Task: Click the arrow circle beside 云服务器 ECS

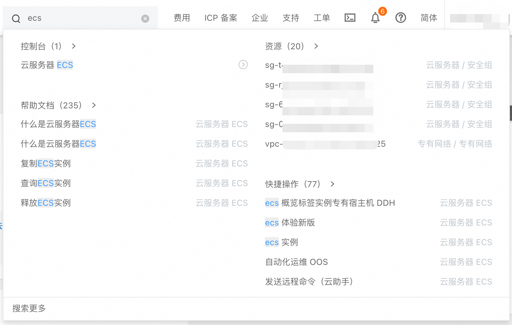Action: click(x=243, y=65)
